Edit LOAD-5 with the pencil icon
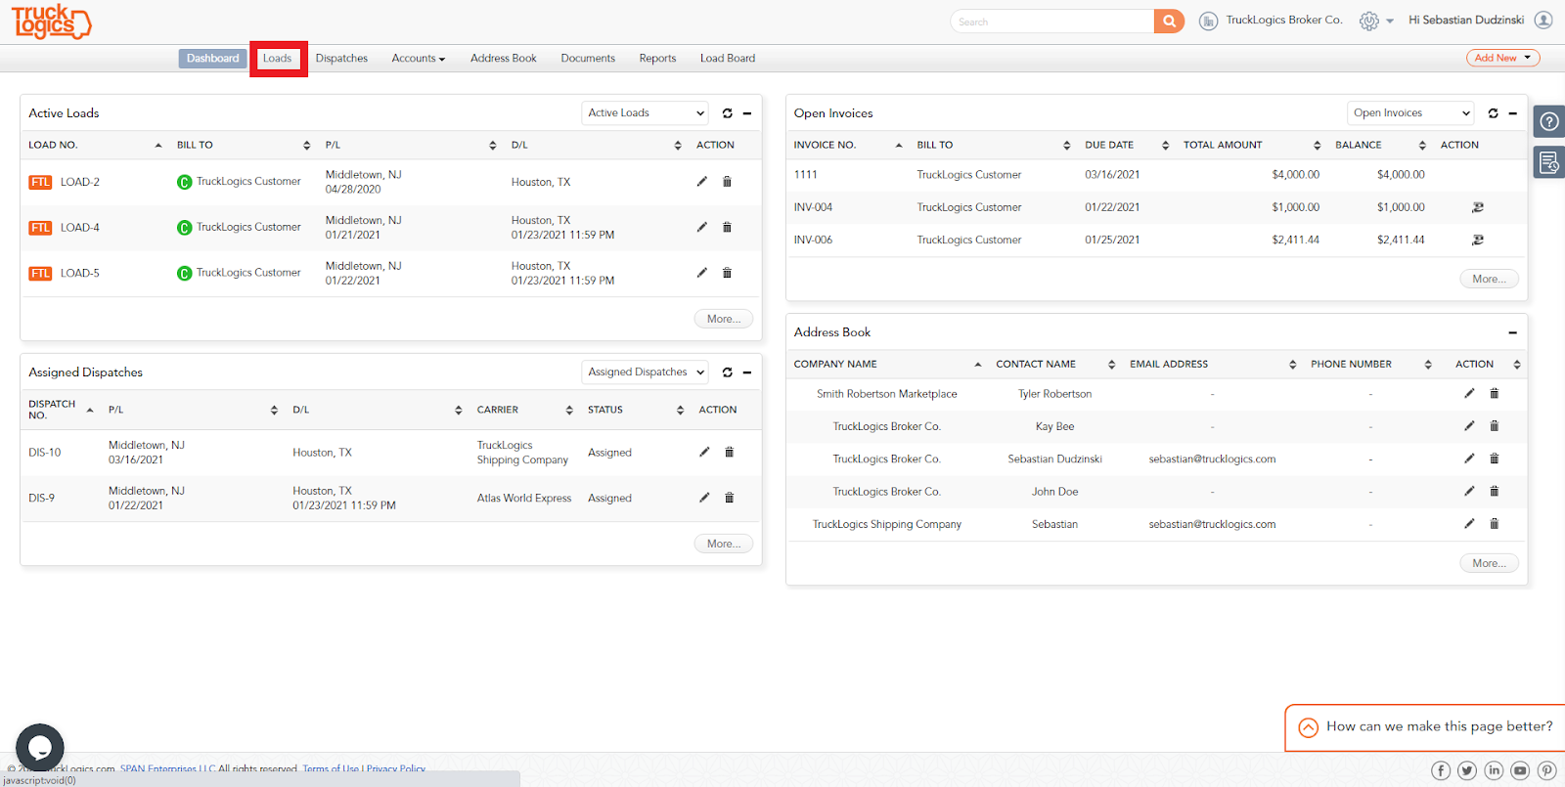 701,273
